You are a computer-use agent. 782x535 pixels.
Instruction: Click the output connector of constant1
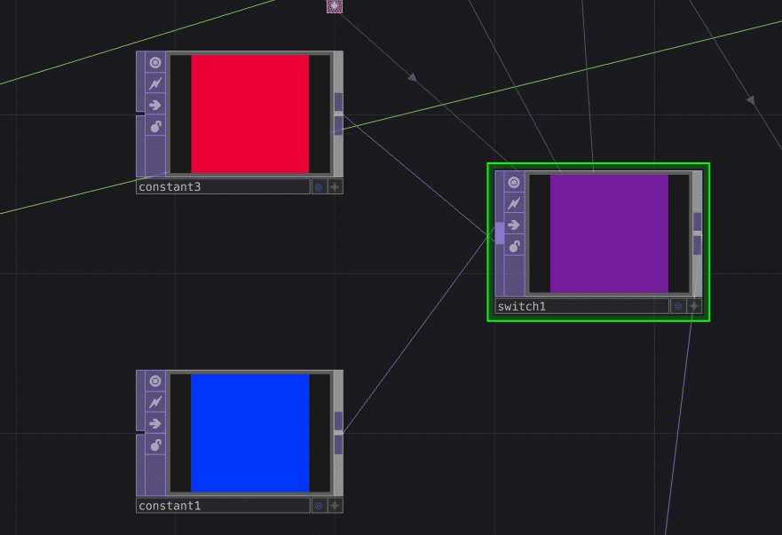[339, 433]
